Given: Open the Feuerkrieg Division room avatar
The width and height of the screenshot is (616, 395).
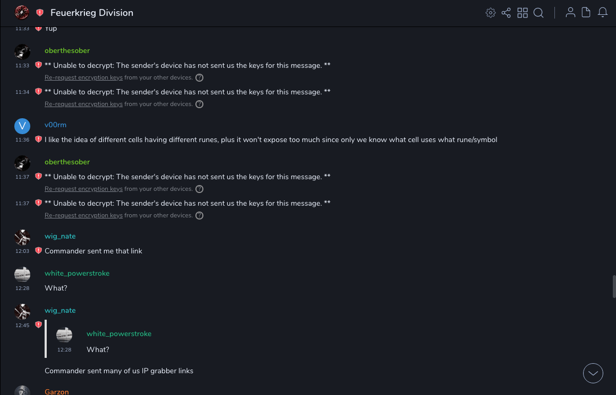Looking at the screenshot, I should pos(22,13).
